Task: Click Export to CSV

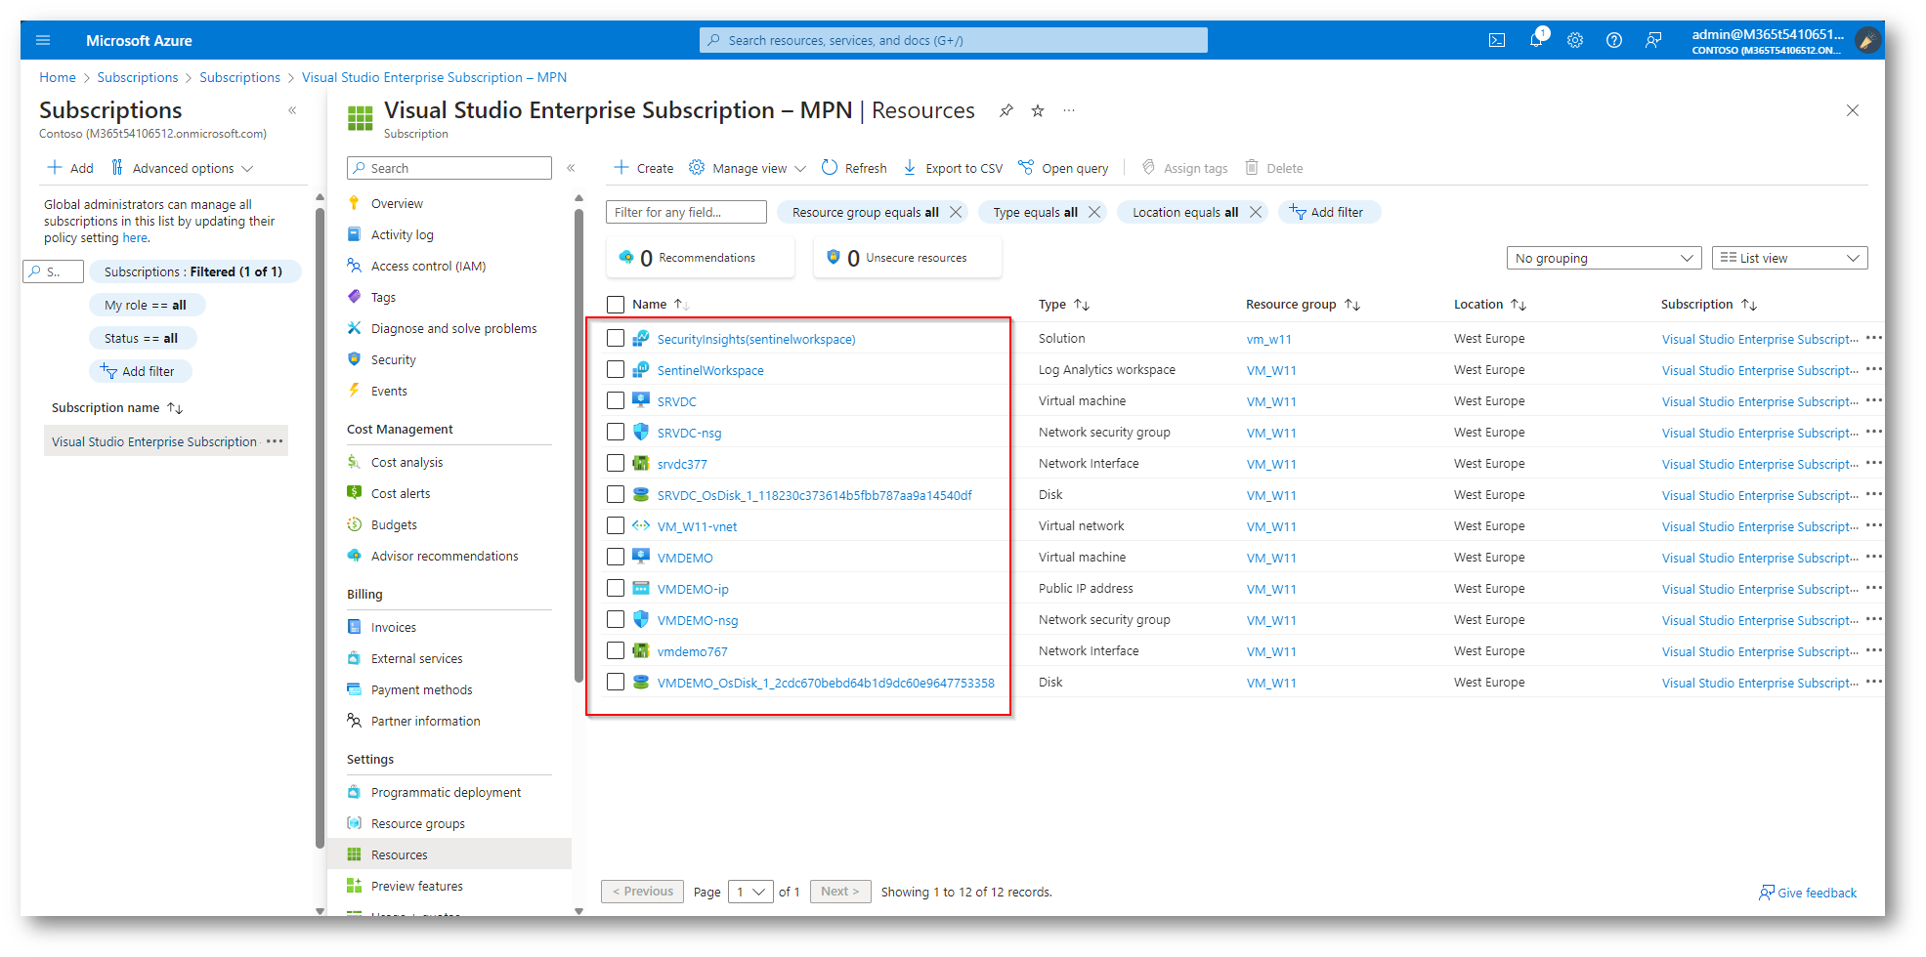Action: 953,168
